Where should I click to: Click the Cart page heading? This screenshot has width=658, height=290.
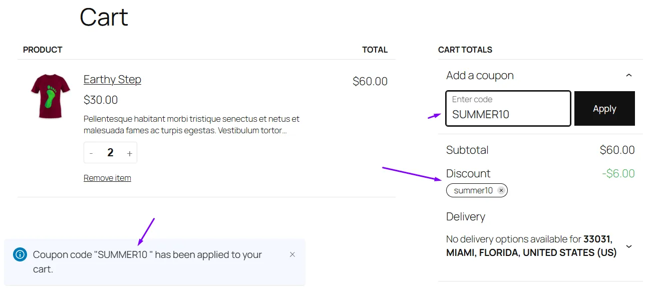pyautogui.click(x=104, y=17)
